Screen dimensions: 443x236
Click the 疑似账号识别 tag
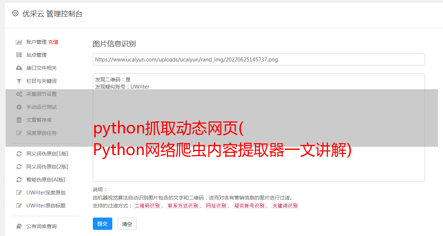pyautogui.click(x=249, y=206)
